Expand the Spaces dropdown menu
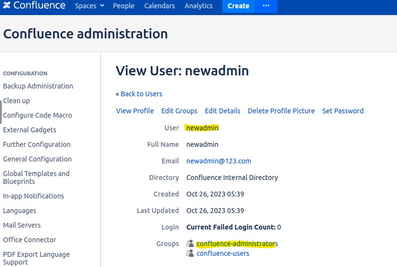This screenshot has width=397, height=267. [90, 6]
